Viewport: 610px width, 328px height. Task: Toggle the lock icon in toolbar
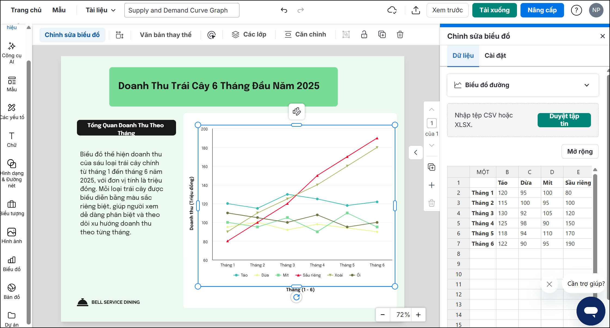(x=364, y=35)
